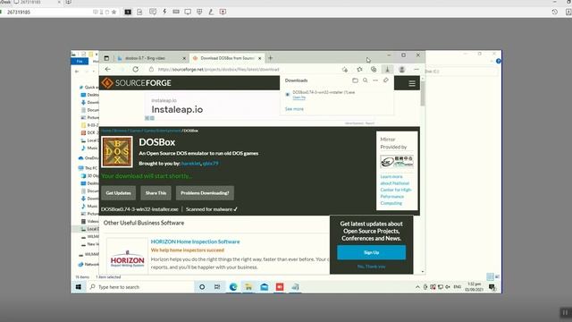This screenshot has width=572, height=322.
Task: Click the Share This button
Action: coord(156,193)
